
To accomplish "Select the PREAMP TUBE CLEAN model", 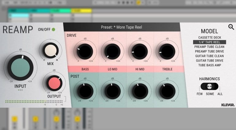I will click(x=209, y=47).
